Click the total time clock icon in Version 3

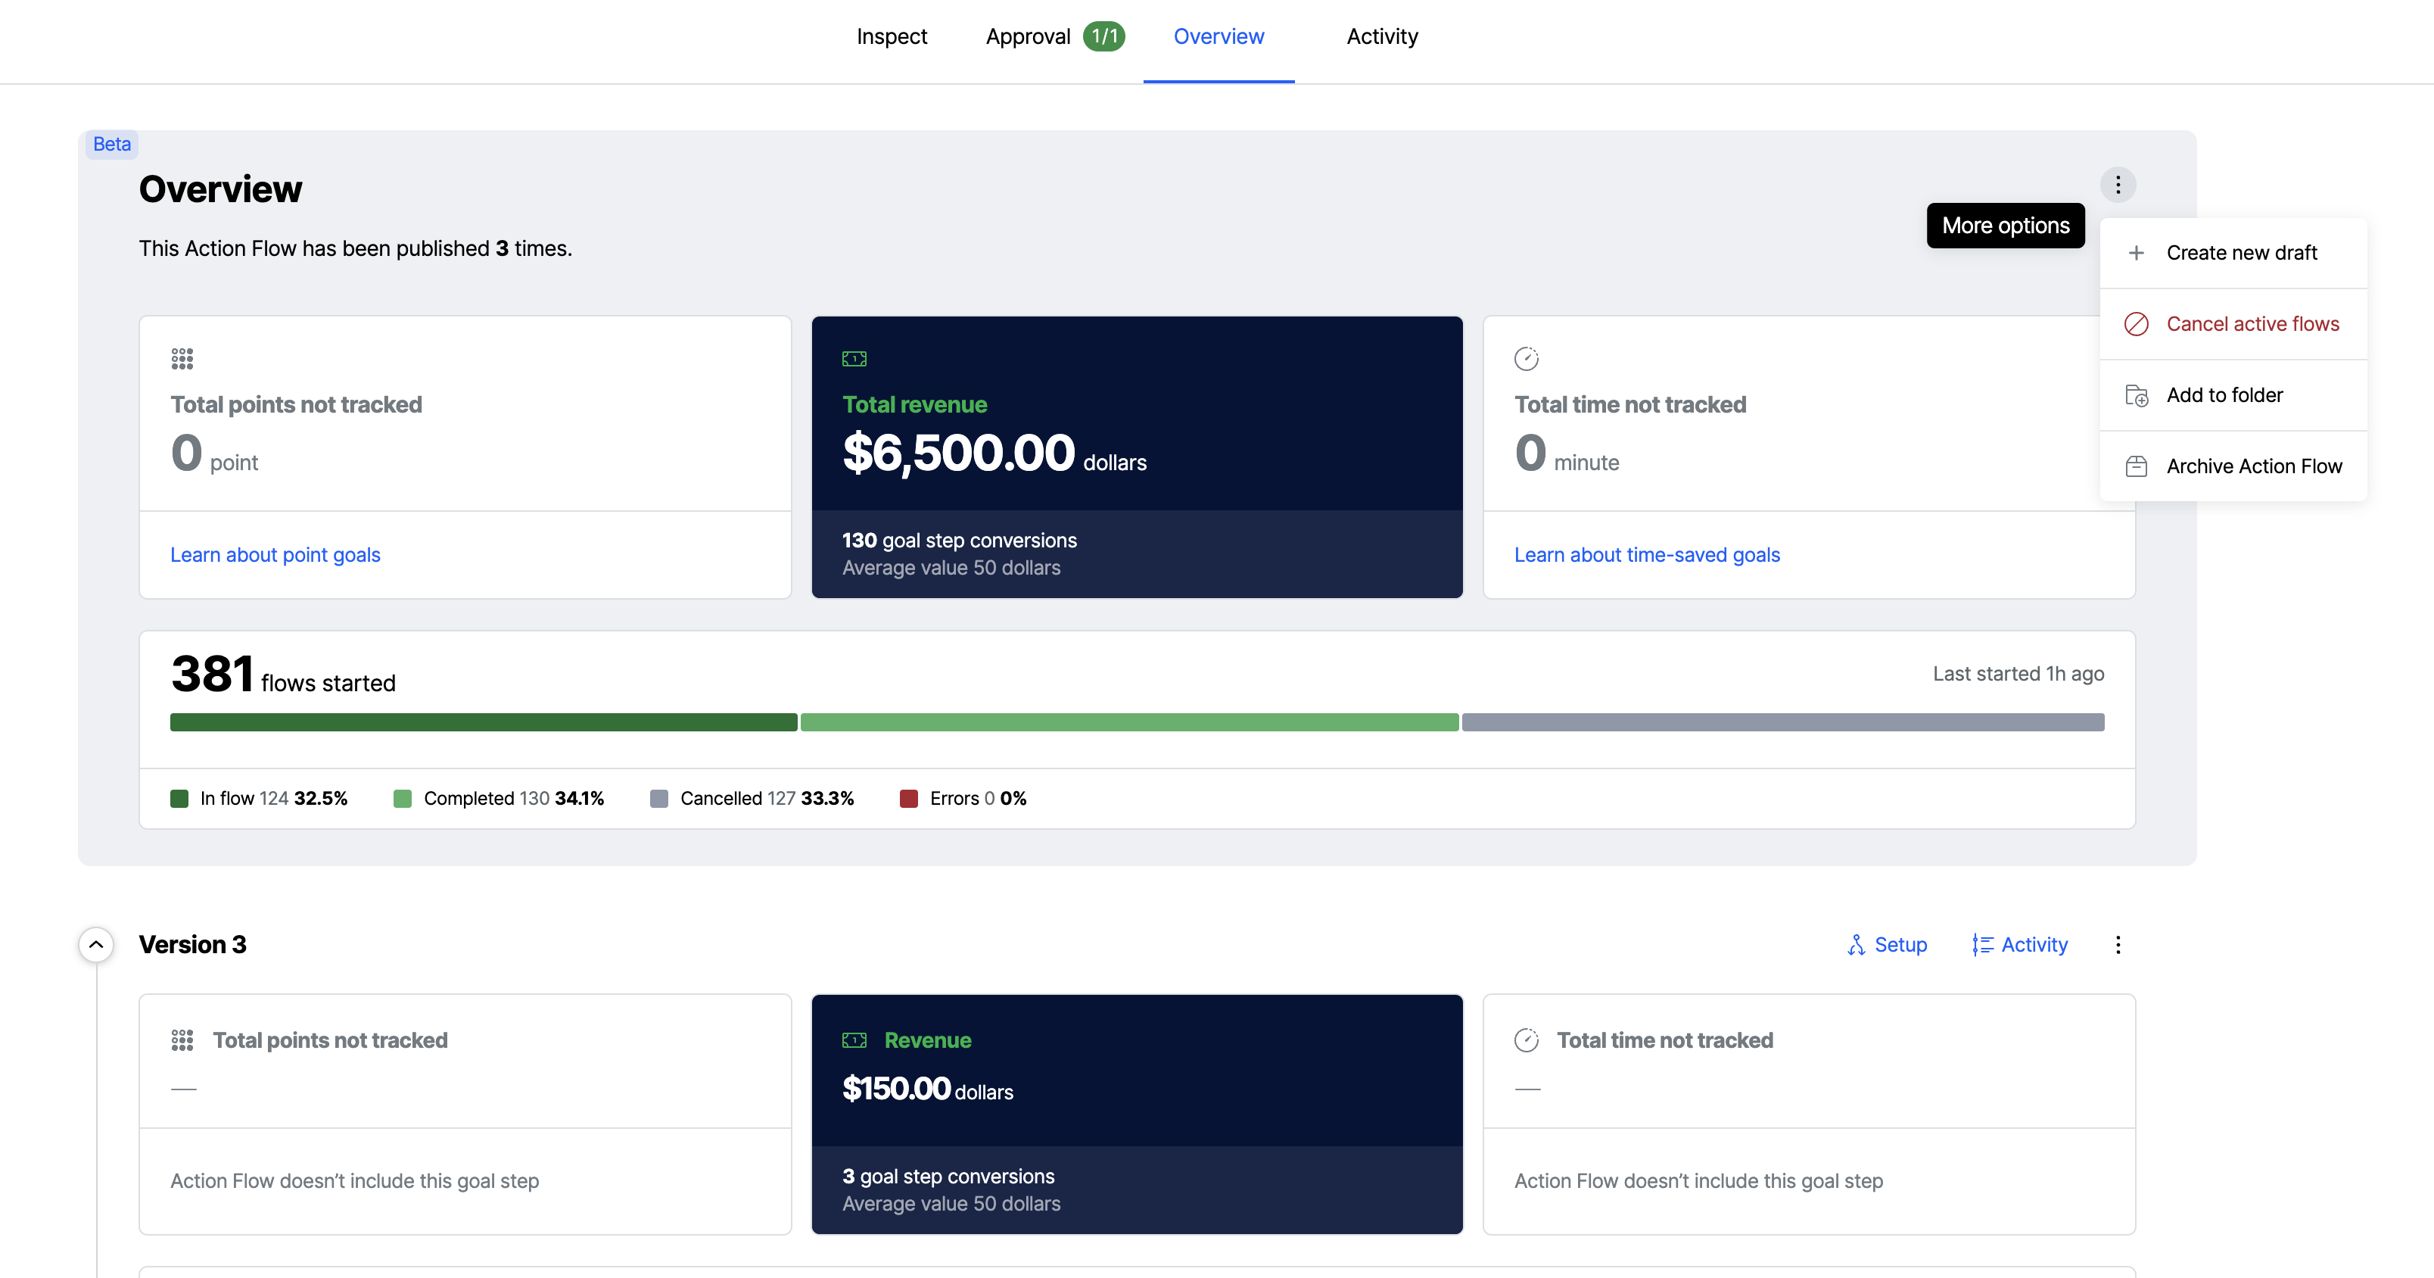[x=1526, y=1038]
